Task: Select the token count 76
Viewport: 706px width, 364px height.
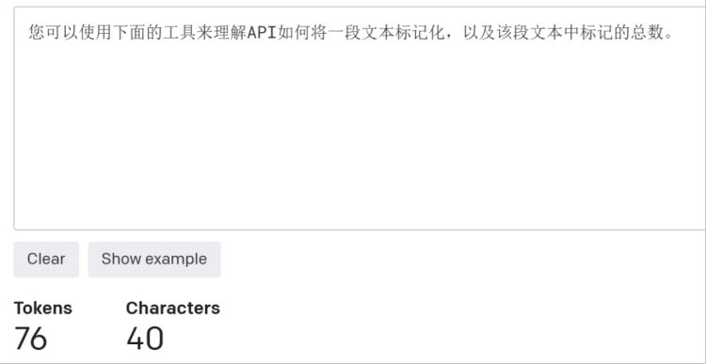Action: [31, 339]
